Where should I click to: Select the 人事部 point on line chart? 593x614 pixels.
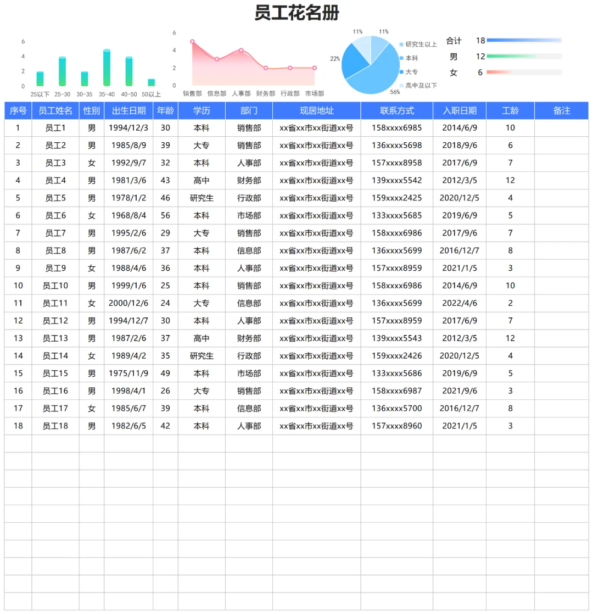(x=241, y=51)
